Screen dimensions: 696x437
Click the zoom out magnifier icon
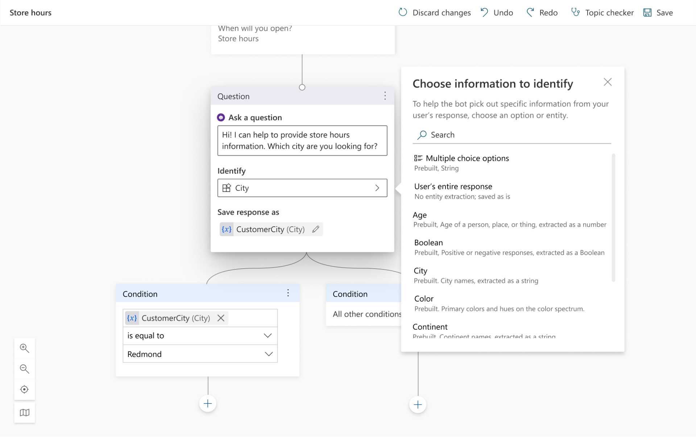pos(24,369)
